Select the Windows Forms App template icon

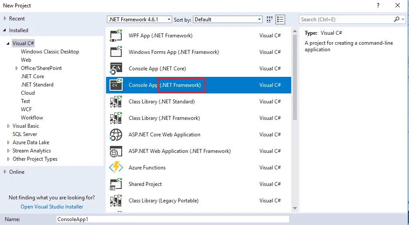[x=116, y=52]
